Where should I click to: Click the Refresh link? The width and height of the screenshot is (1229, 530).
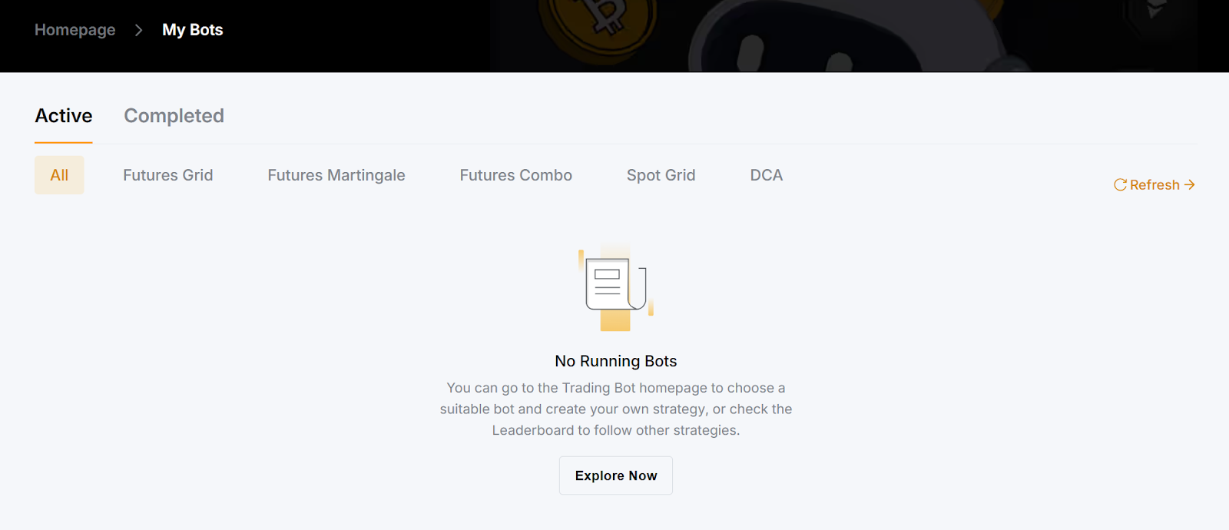1154,184
